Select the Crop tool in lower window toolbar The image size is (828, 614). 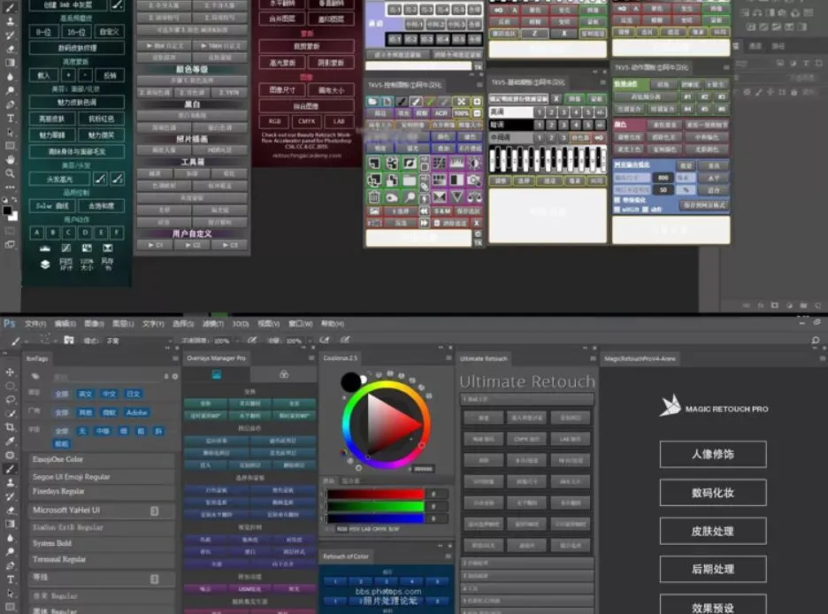click(10, 426)
